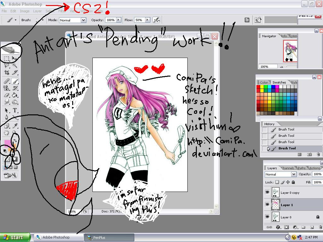
Task: Open the Windows start menu
Action: (15, 237)
